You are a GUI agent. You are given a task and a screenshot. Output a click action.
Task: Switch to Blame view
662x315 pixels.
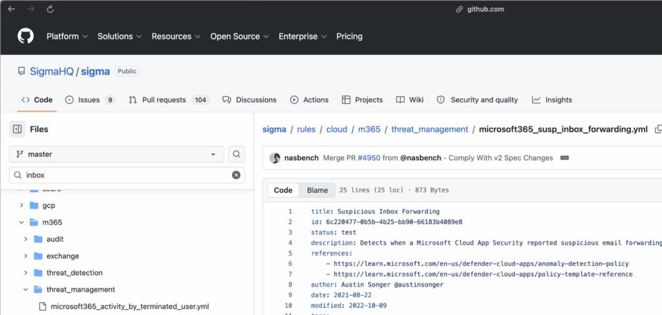pyautogui.click(x=317, y=190)
